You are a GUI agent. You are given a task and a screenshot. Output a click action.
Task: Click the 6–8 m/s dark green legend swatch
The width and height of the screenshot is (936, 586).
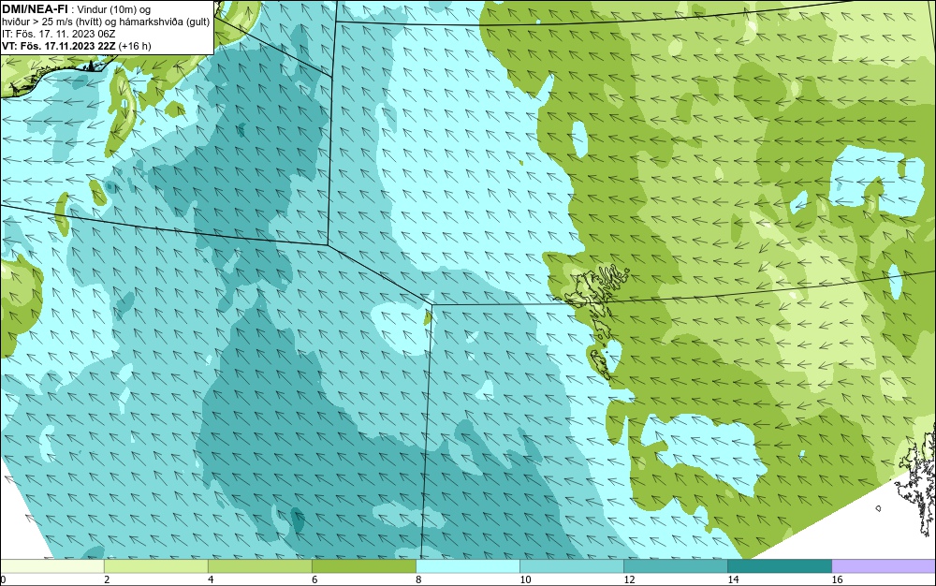pyautogui.click(x=363, y=565)
